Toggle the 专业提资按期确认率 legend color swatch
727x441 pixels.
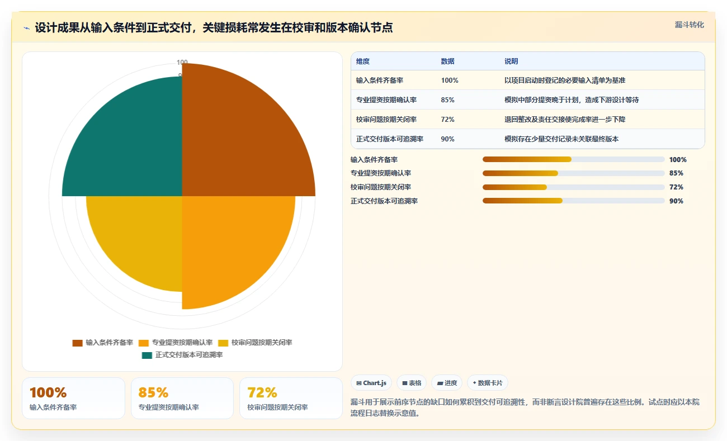click(x=144, y=343)
